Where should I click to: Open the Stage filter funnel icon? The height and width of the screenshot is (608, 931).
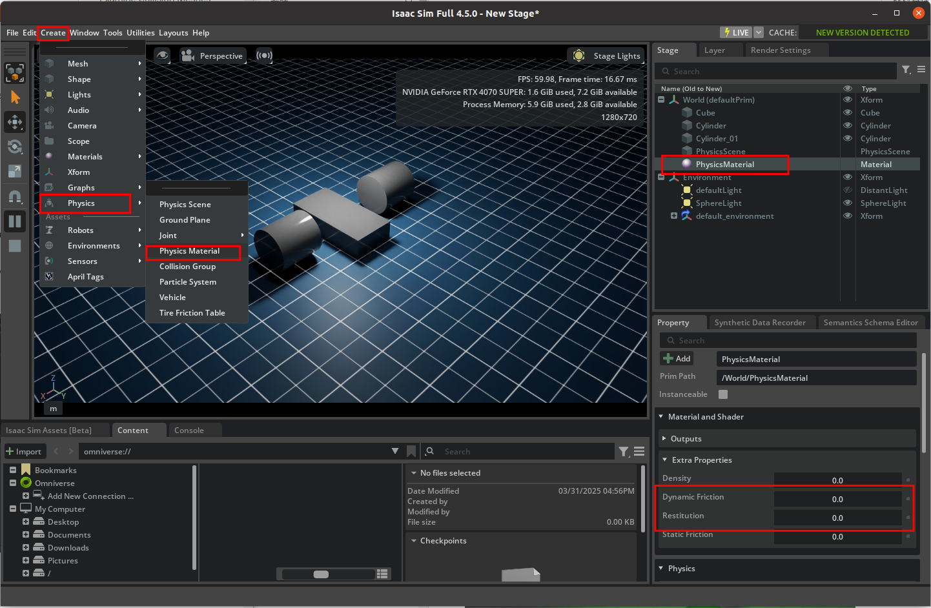(x=906, y=70)
